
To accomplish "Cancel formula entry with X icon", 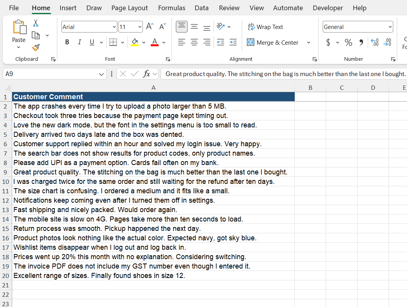I will pyautogui.click(x=123, y=74).
